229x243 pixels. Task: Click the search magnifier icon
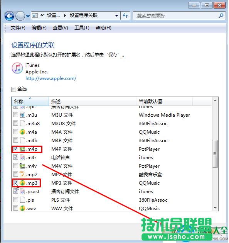[221, 15]
